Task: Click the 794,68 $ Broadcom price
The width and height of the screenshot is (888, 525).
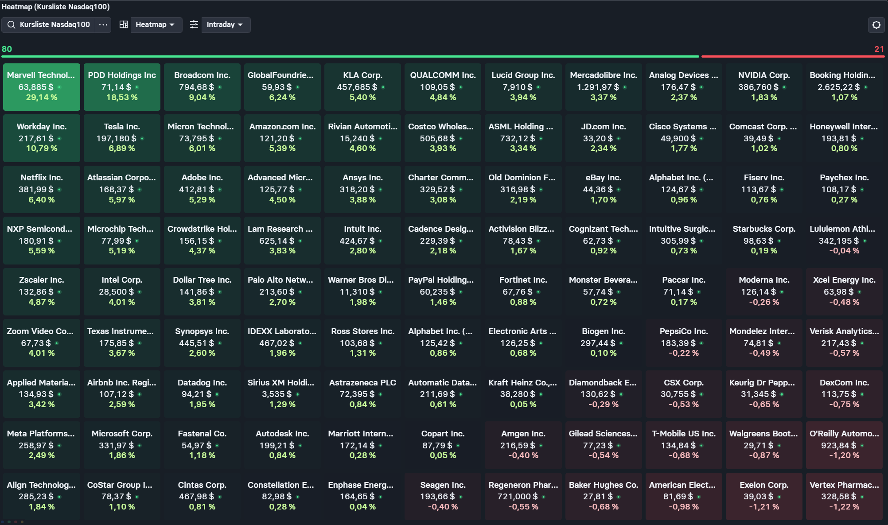Action: pos(197,87)
